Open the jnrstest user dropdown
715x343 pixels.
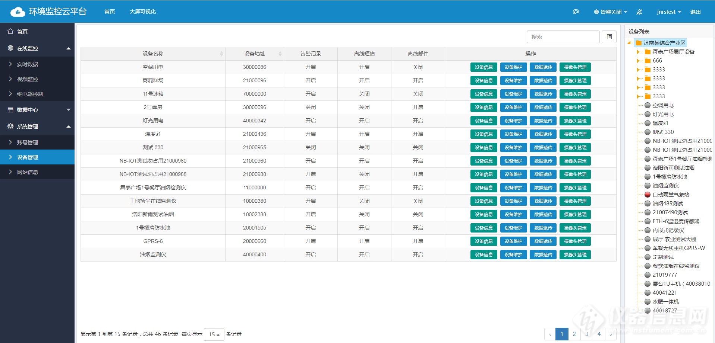click(669, 12)
